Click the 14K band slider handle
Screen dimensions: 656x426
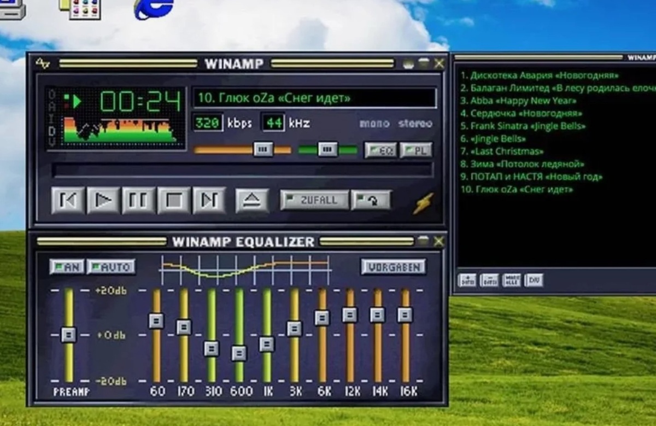377,315
